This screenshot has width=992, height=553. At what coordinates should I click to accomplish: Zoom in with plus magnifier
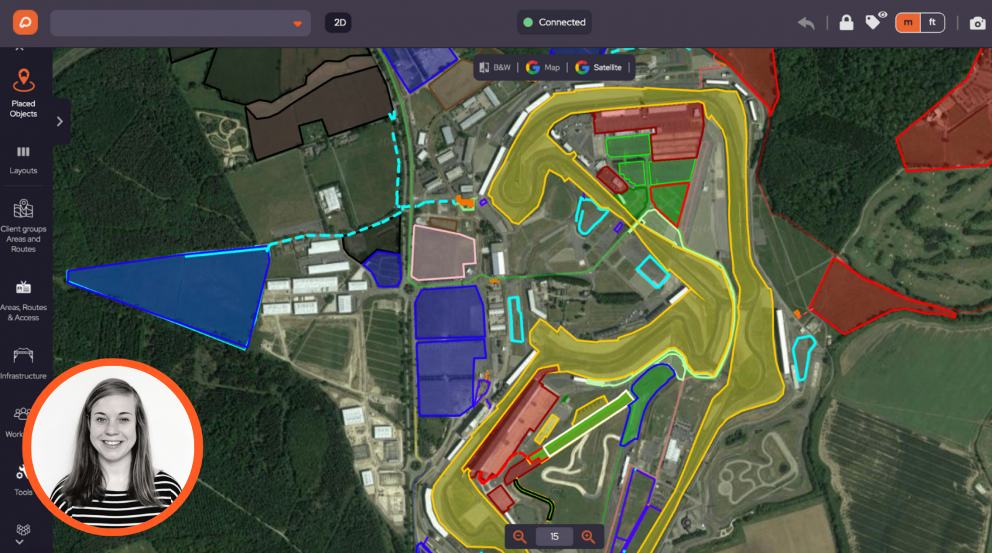click(x=588, y=536)
